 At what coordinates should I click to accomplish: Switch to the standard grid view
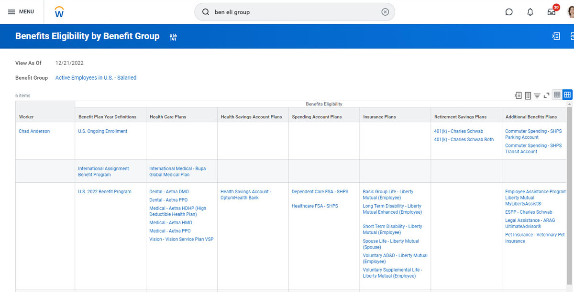557,95
